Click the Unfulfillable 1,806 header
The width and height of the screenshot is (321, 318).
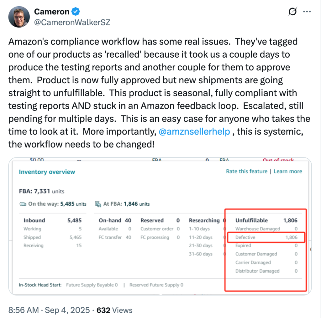coord(266,220)
